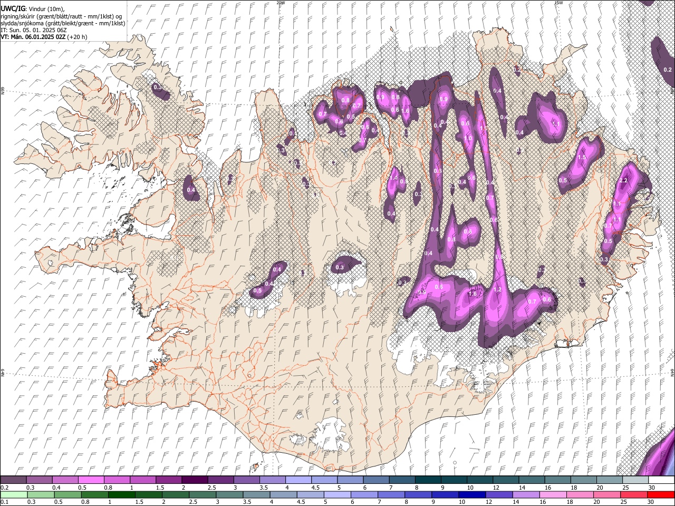Click the '25' label in the lower legend row

point(624,502)
